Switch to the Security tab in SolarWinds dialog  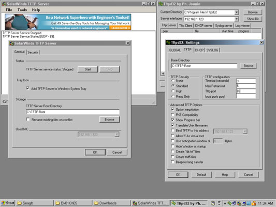click(33, 52)
